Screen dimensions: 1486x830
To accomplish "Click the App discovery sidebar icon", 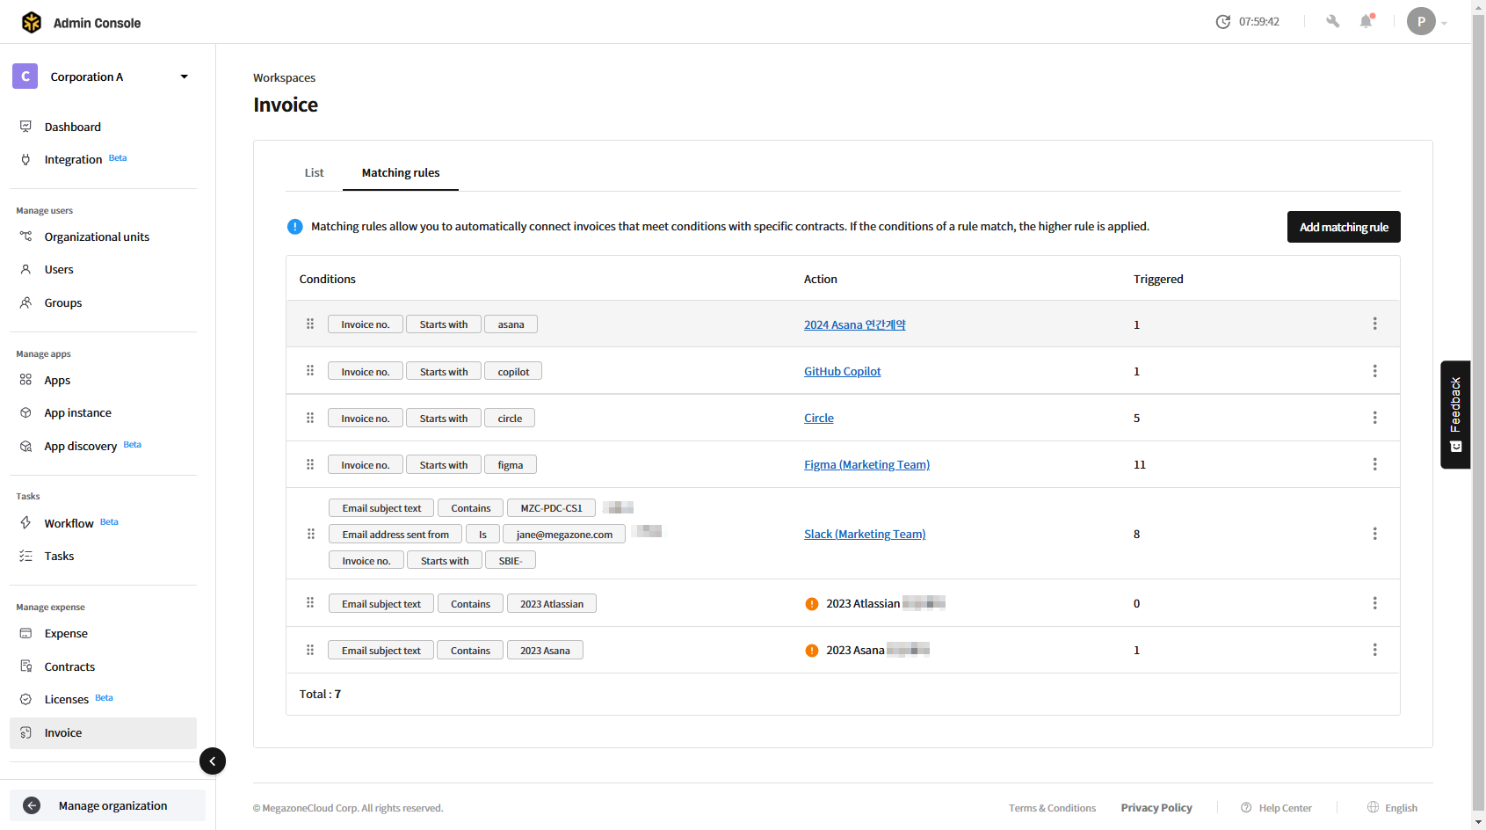I will coord(25,446).
